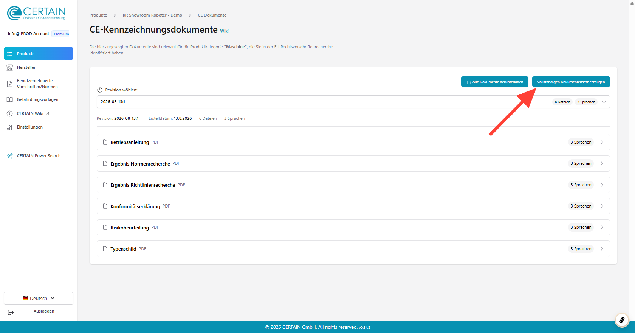Image resolution: width=635 pixels, height=333 pixels.
Task: Click Ergebnis Normenrecherche document title
Action: click(140, 164)
